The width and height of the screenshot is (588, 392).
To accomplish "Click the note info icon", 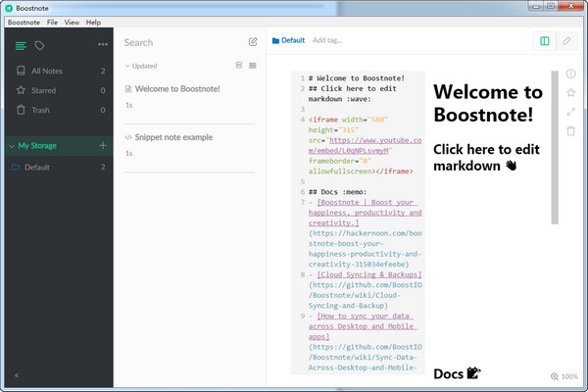I will 570,74.
